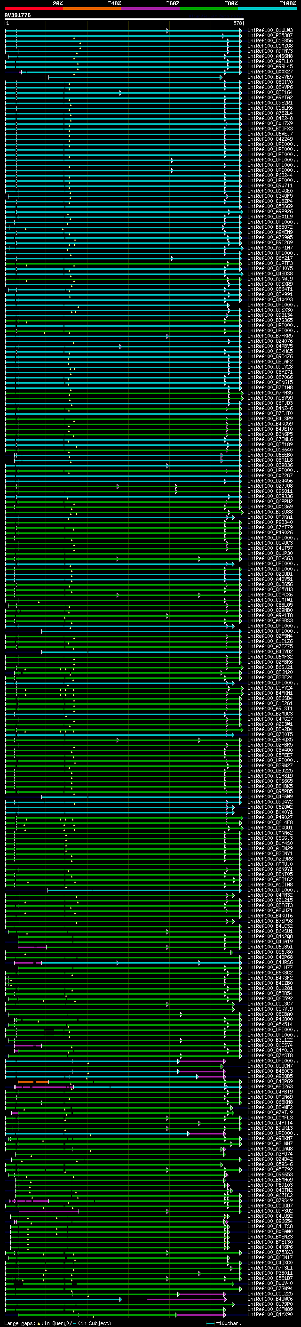
Task: Open the UniRef100_P25387 entry
Action: pyautogui.click(x=269, y=36)
